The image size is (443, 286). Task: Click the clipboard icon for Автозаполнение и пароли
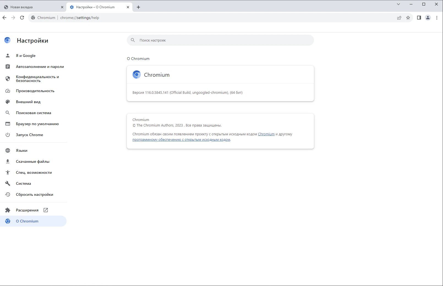pos(8,67)
